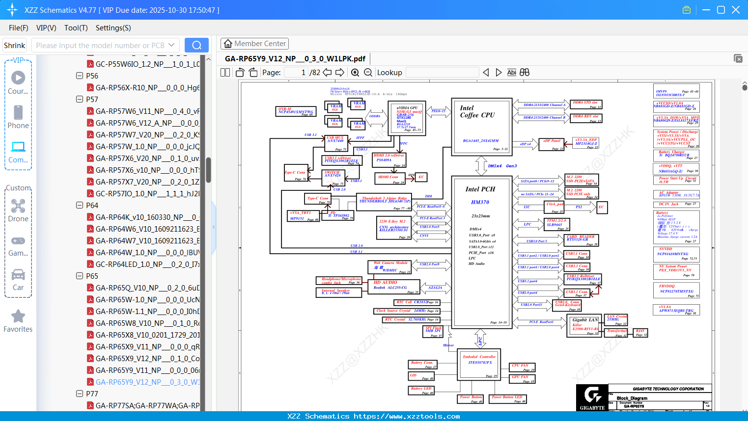The width and height of the screenshot is (748, 421).
Task: Click PDF icon of GA-RP56X-R10_NP file
Action: (90, 87)
